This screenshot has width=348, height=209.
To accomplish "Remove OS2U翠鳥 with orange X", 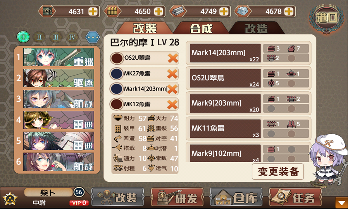I will pyautogui.click(x=173, y=58).
